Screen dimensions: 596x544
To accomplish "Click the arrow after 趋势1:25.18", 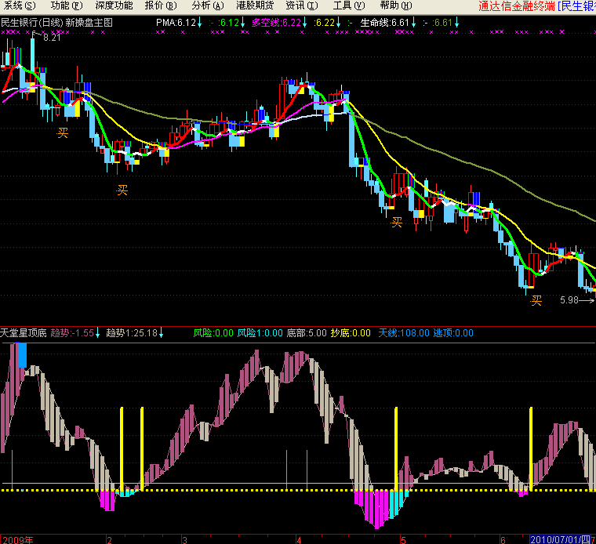I will tap(162, 333).
